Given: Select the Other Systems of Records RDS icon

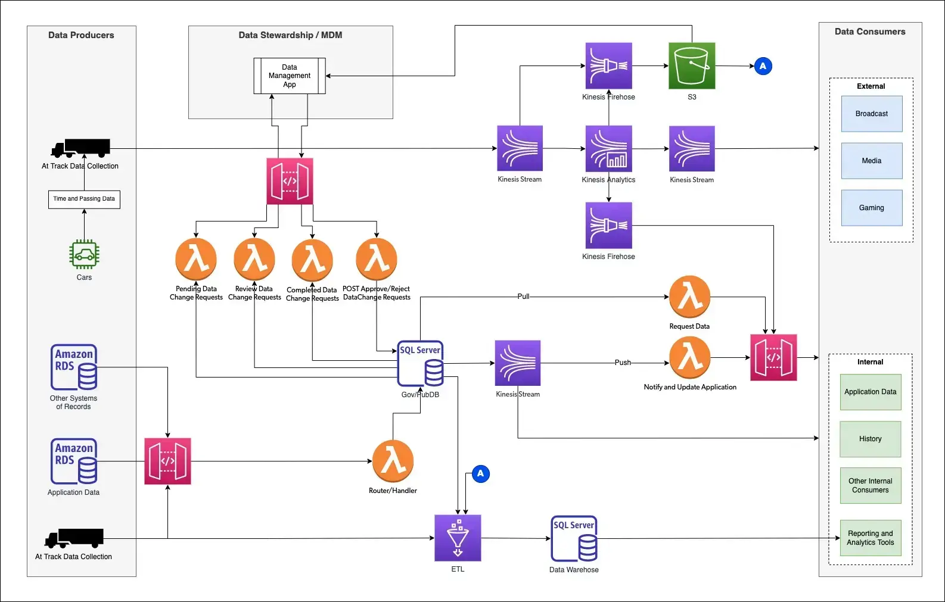Looking at the screenshot, I should (x=74, y=367).
